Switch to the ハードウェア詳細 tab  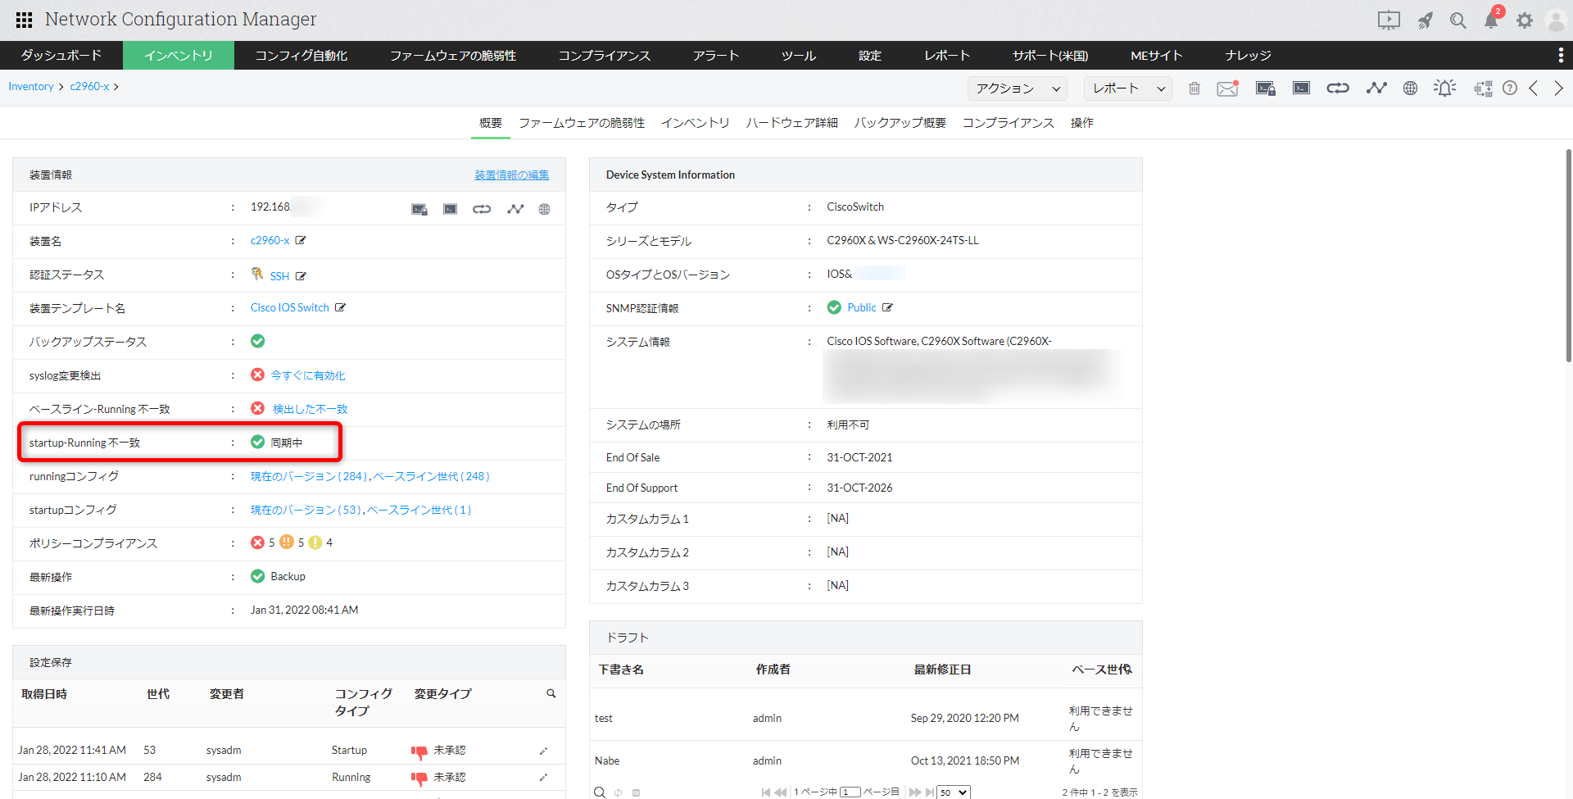[x=791, y=123]
